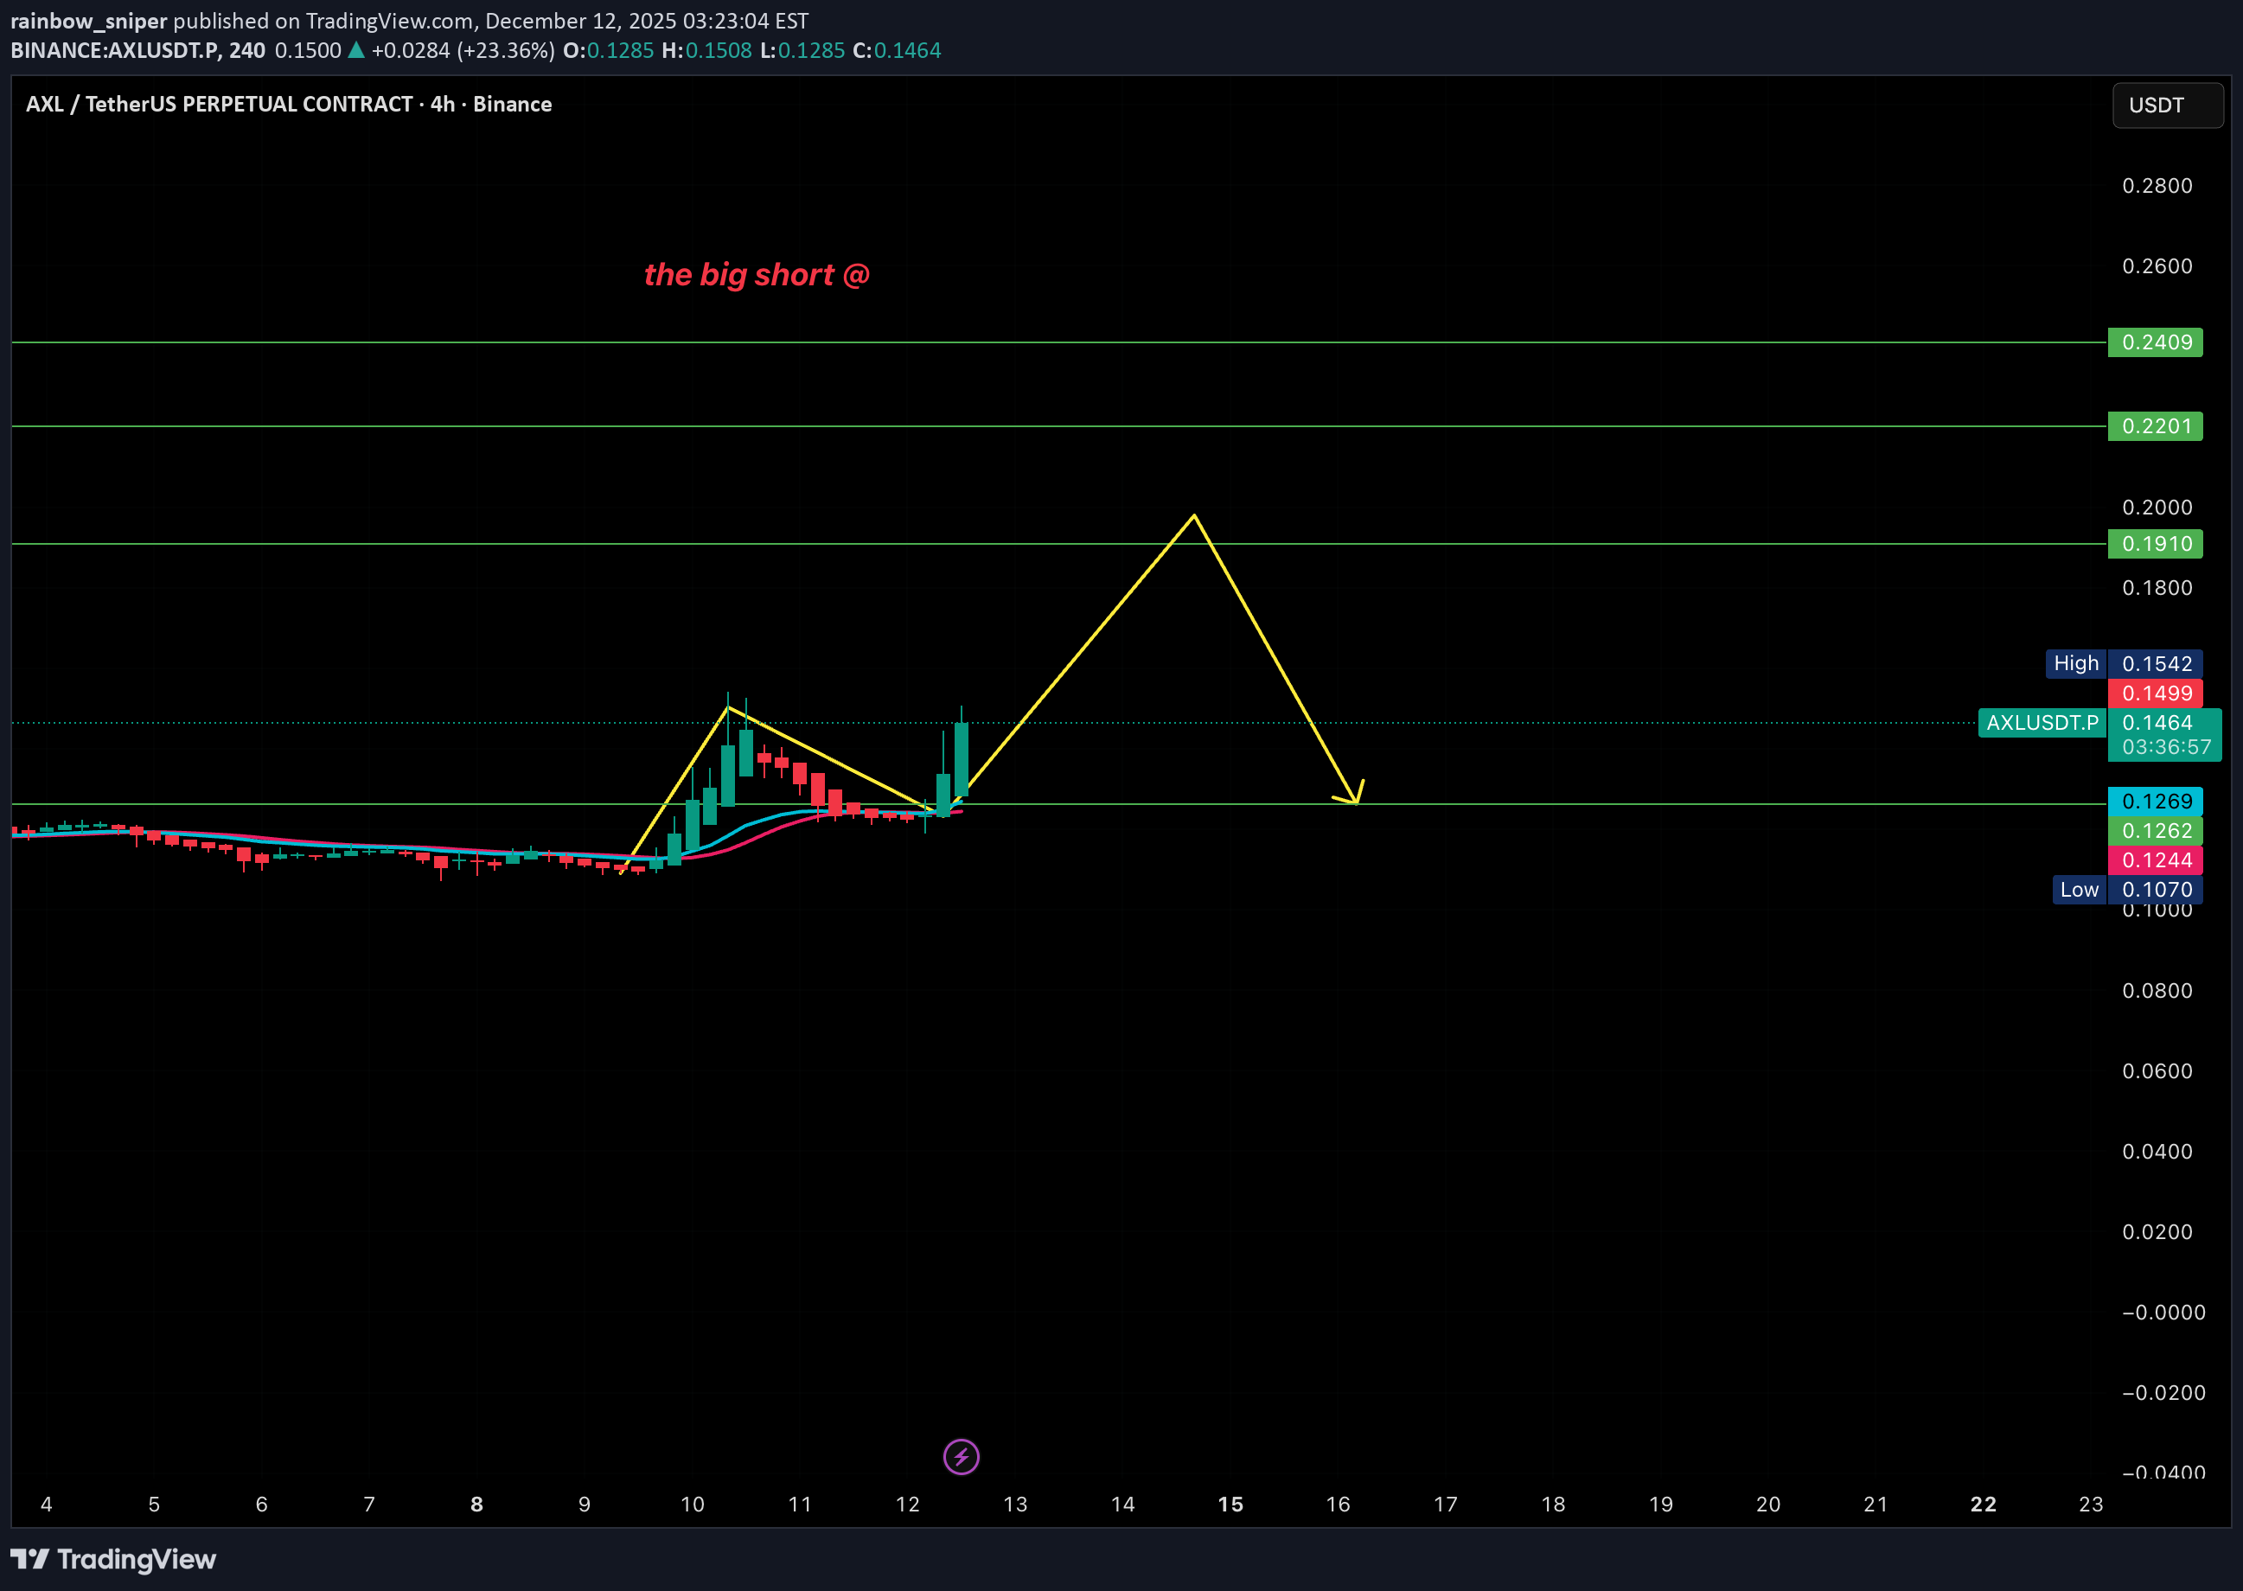
Task: Click the pink 0.1244 price label
Action: tap(2154, 860)
